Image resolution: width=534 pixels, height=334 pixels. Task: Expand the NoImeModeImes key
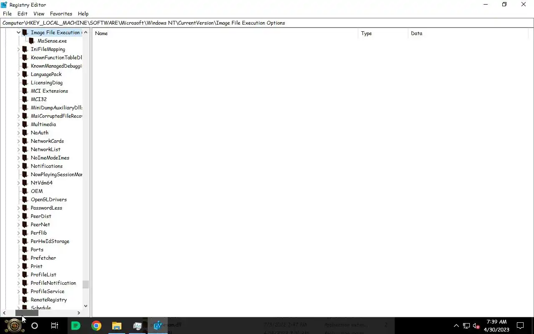18,158
